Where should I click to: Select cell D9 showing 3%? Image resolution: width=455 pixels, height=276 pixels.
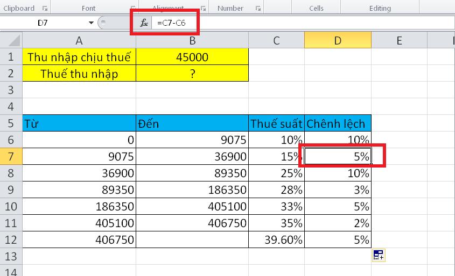[338, 190]
